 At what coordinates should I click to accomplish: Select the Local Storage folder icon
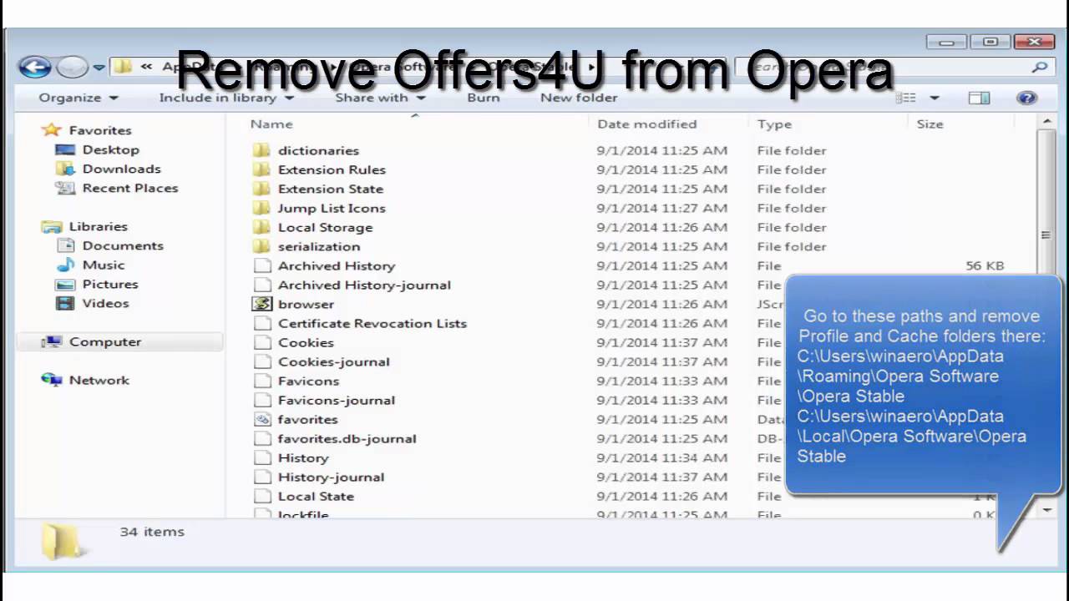tap(262, 227)
